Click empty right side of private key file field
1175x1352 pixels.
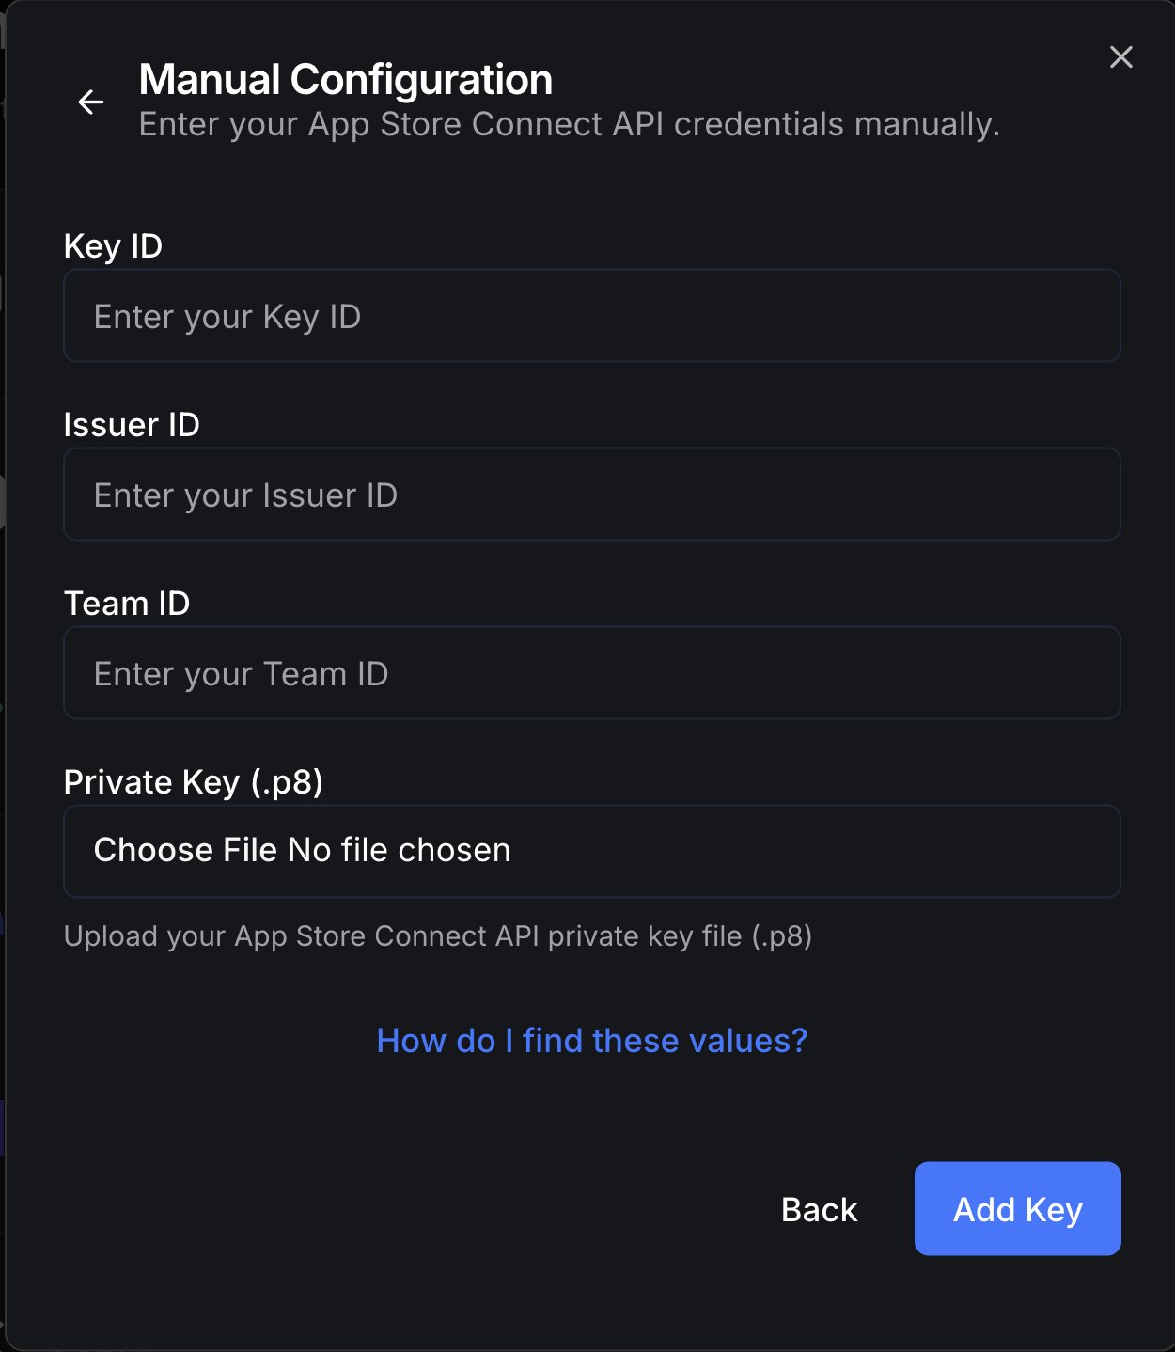[x=846, y=852]
